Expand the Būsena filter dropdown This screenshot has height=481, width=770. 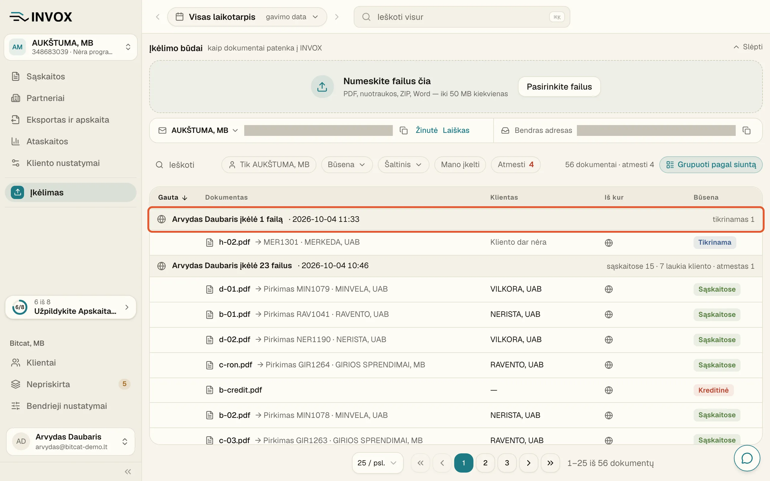346,165
